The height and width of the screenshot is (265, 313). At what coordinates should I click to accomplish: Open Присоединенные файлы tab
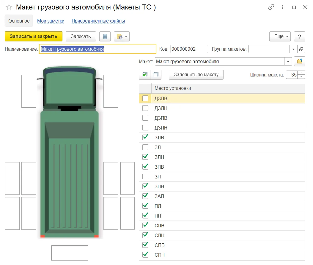pyautogui.click(x=98, y=21)
